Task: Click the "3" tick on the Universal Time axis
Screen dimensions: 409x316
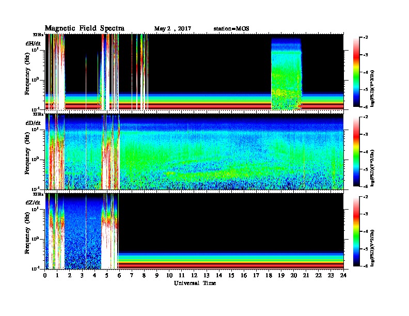Action: click(82, 276)
